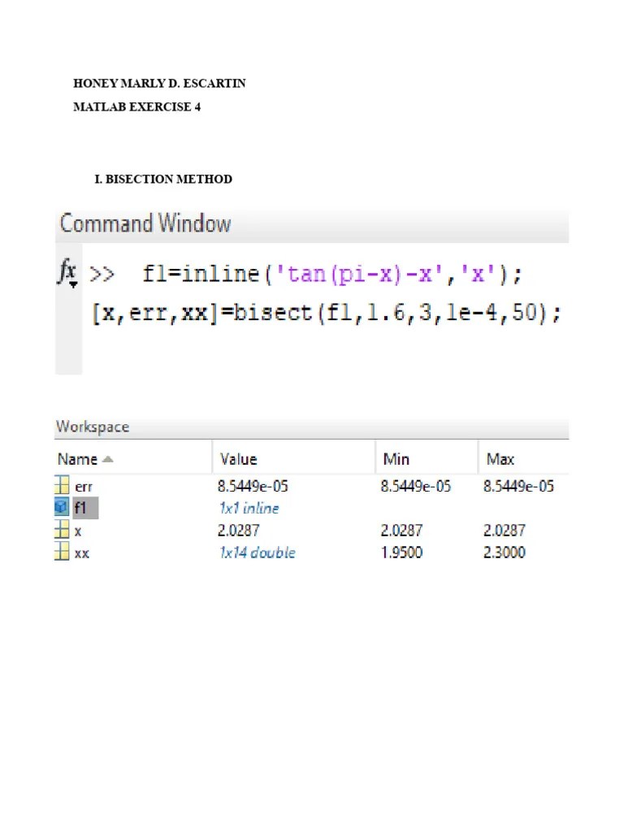Select the x variable name in Workspace
Image resolution: width=624 pixels, height=832 pixels.
78,531
